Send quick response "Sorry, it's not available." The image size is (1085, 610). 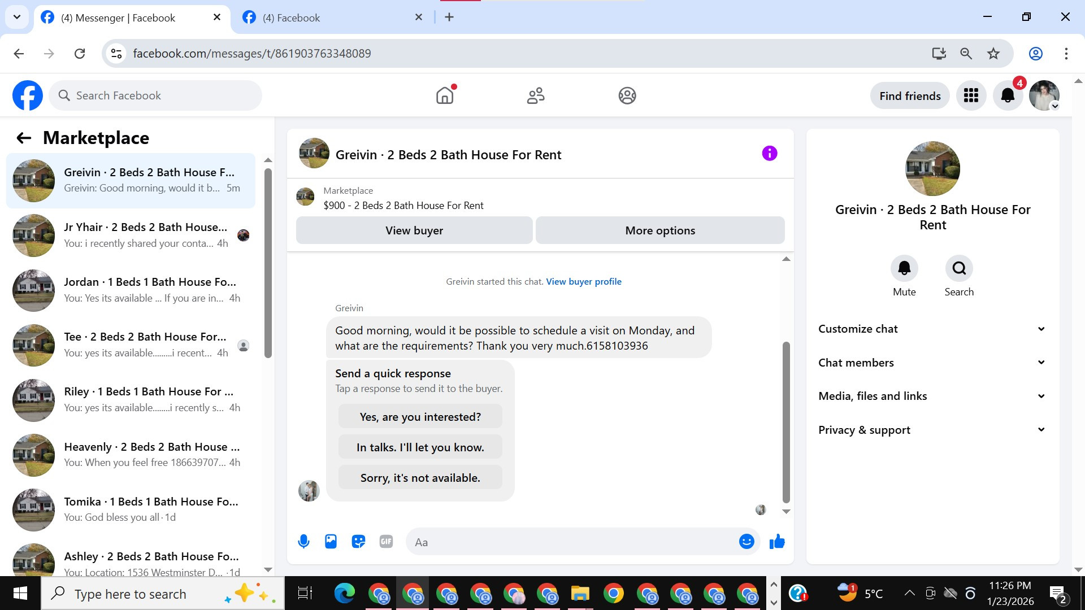[x=420, y=478]
